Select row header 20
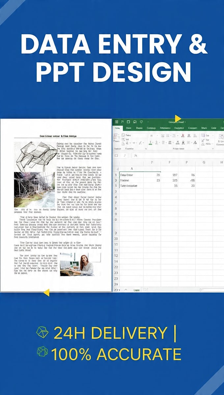 tap(116, 238)
